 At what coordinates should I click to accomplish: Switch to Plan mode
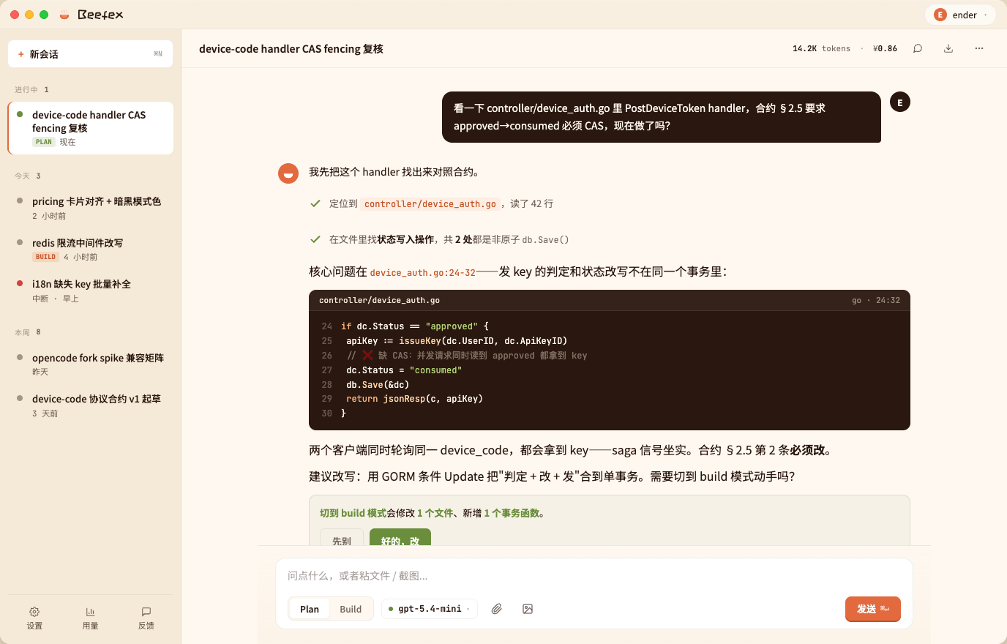pyautogui.click(x=310, y=609)
